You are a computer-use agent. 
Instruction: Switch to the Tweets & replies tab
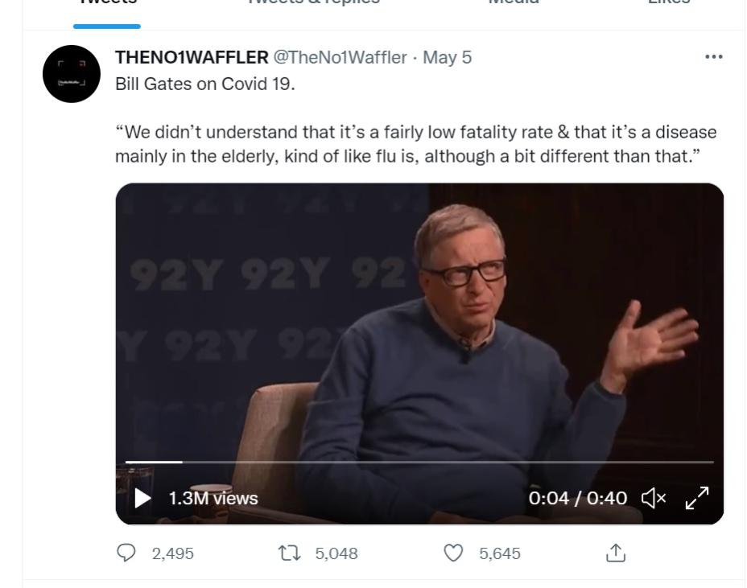point(313,4)
